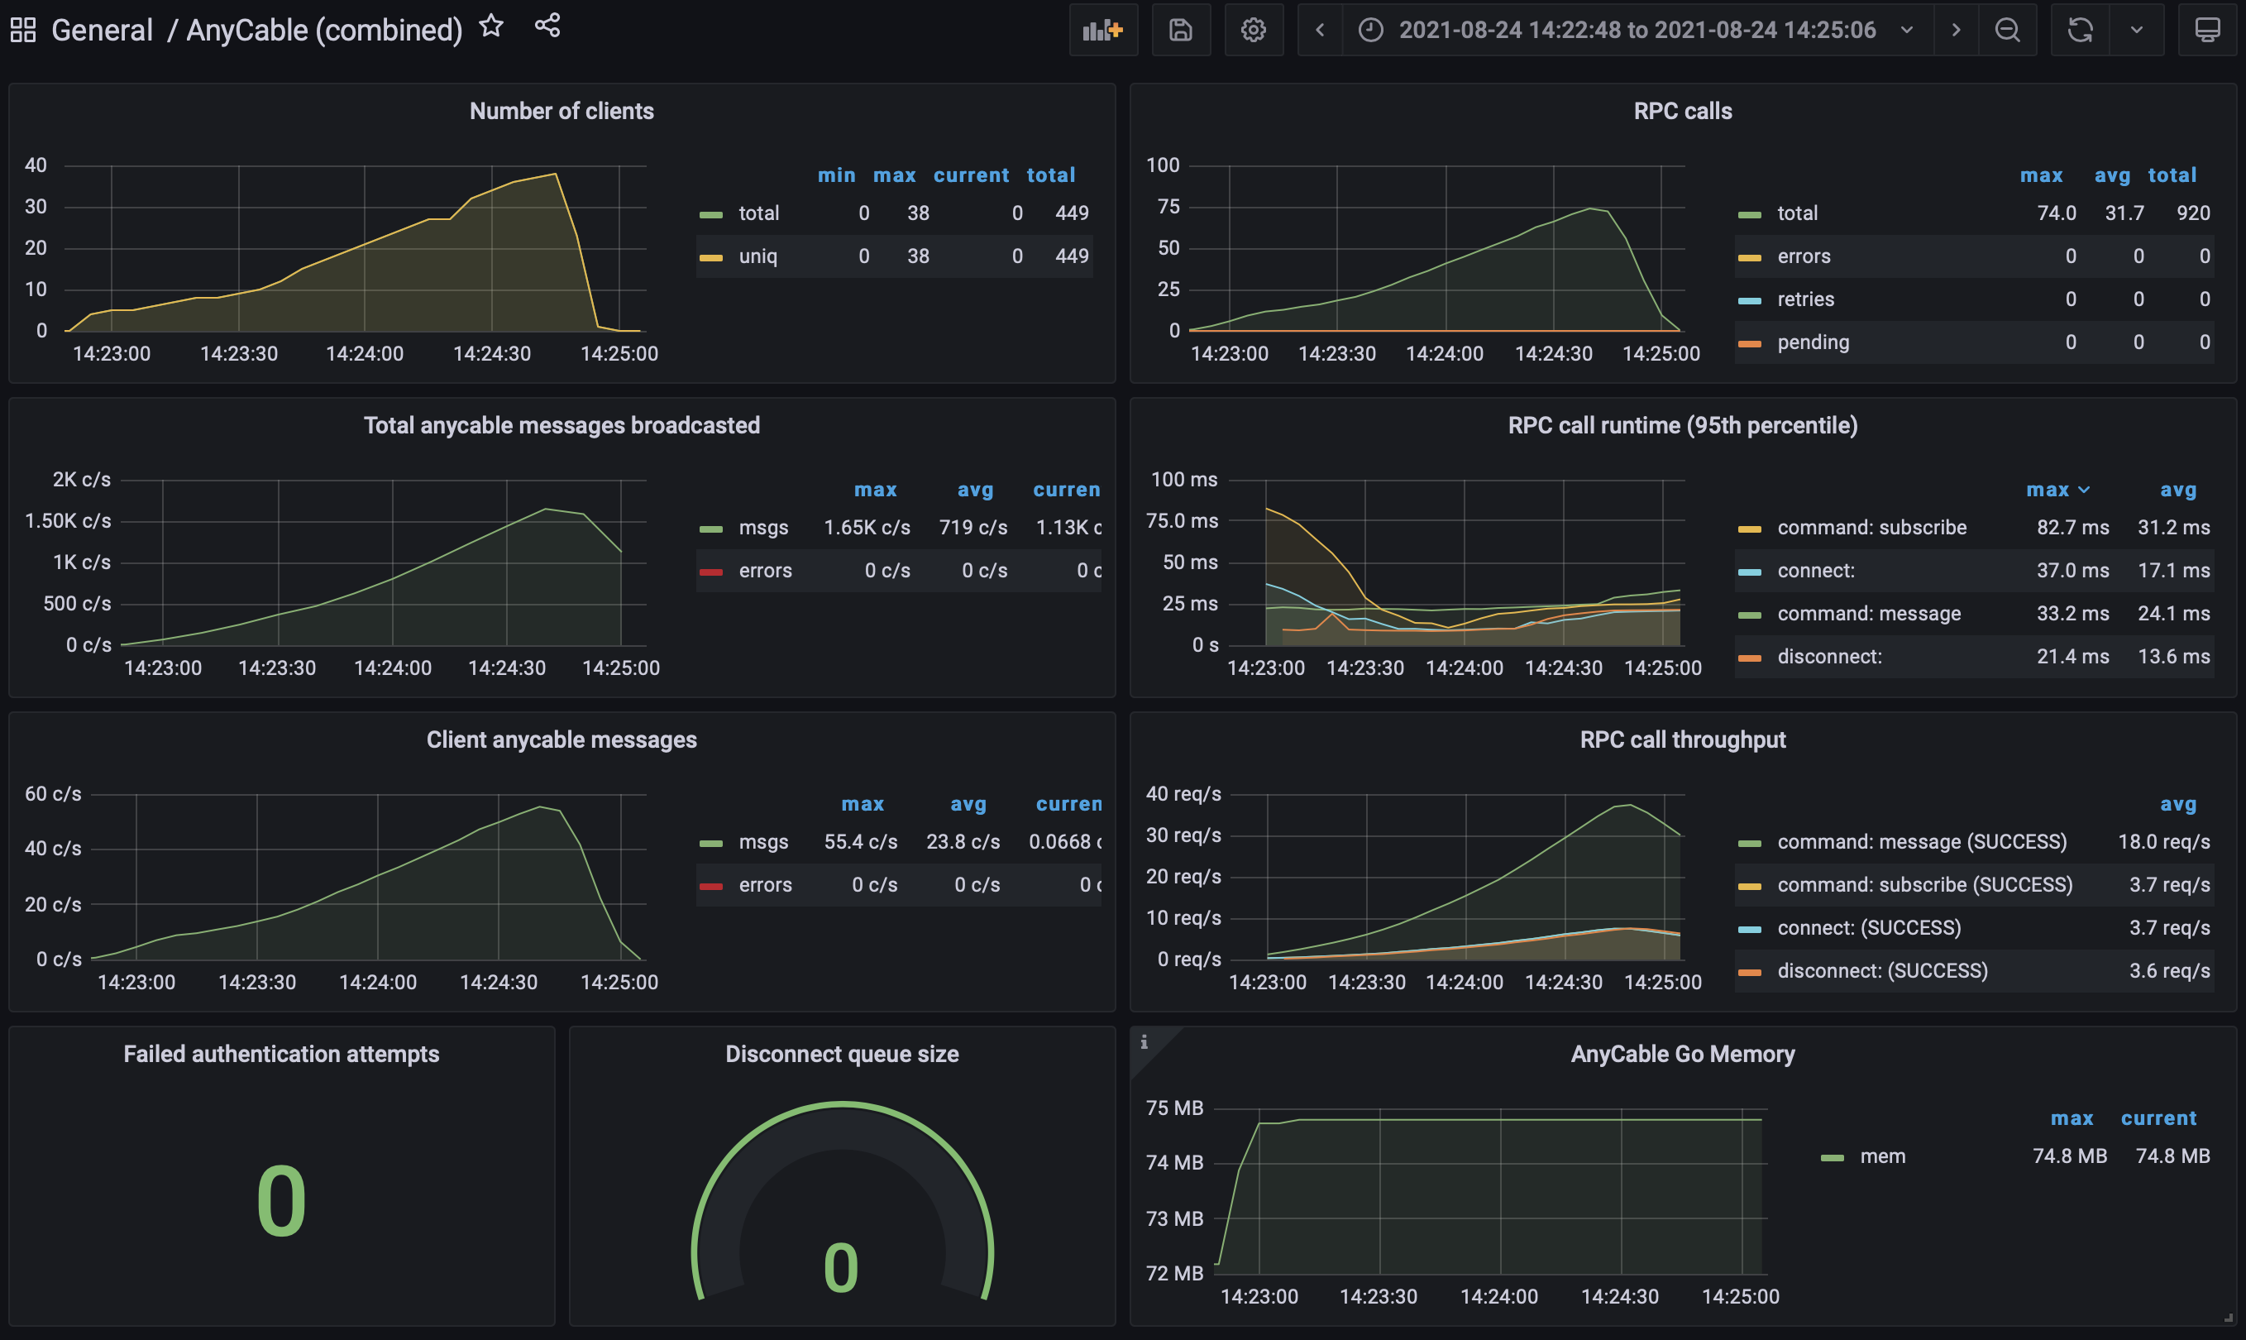
Task: Open the auto-refresh interval dropdown
Action: pyautogui.click(x=2136, y=29)
